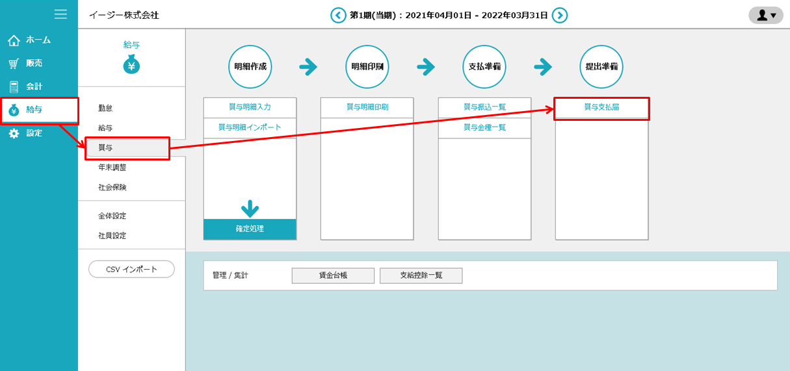Open 賃金台帳 report button
The height and width of the screenshot is (371, 790).
point(333,275)
